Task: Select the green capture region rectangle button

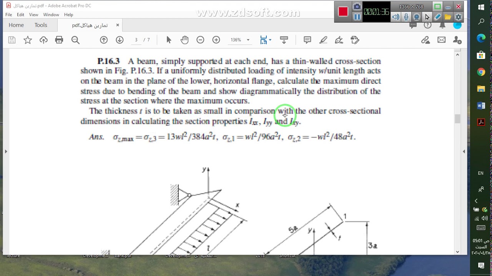Action: tap(437, 7)
